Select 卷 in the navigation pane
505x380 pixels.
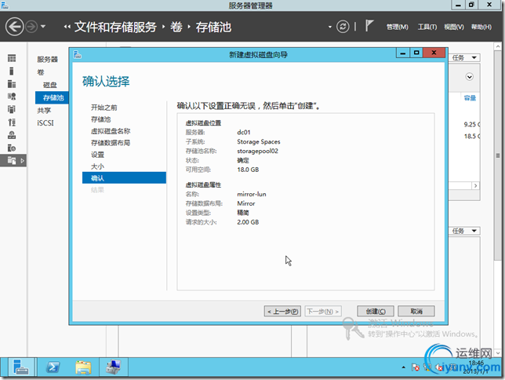click(x=41, y=72)
